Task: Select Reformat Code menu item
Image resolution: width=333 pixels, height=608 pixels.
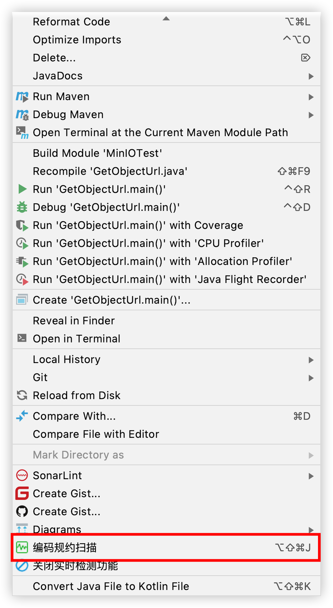Action: (71, 22)
